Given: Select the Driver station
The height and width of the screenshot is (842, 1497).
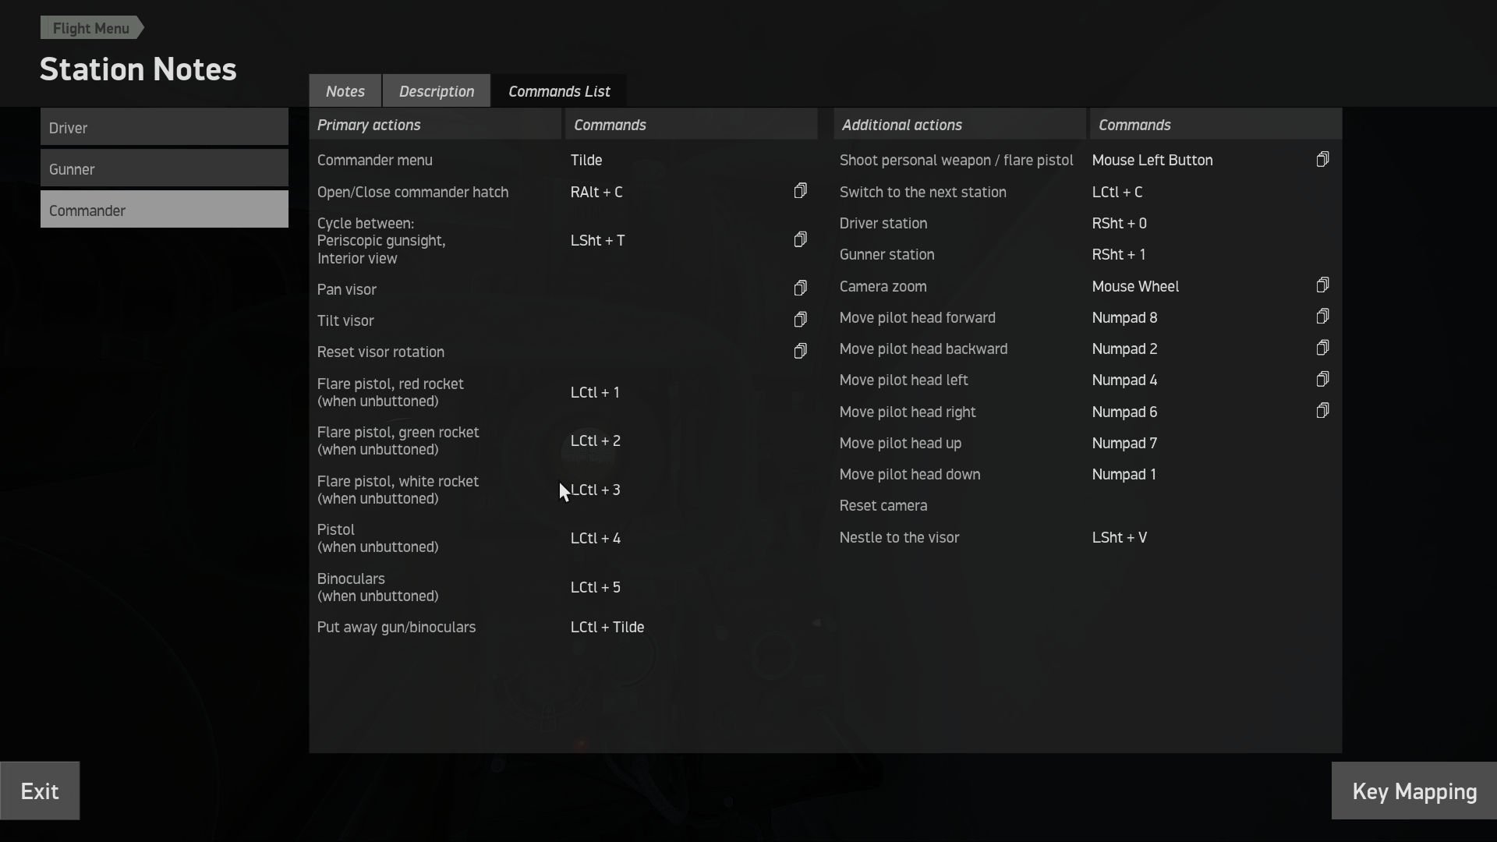Looking at the screenshot, I should 164,127.
